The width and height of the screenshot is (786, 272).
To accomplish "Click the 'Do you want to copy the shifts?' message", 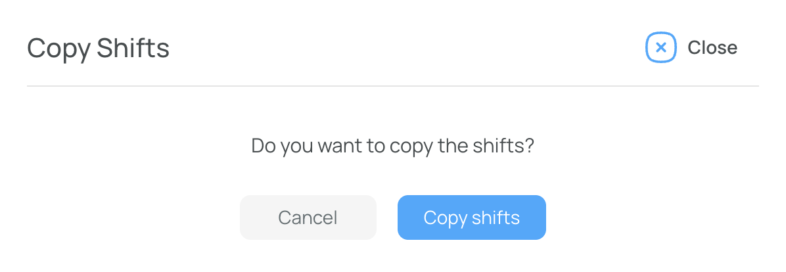I will (392, 146).
